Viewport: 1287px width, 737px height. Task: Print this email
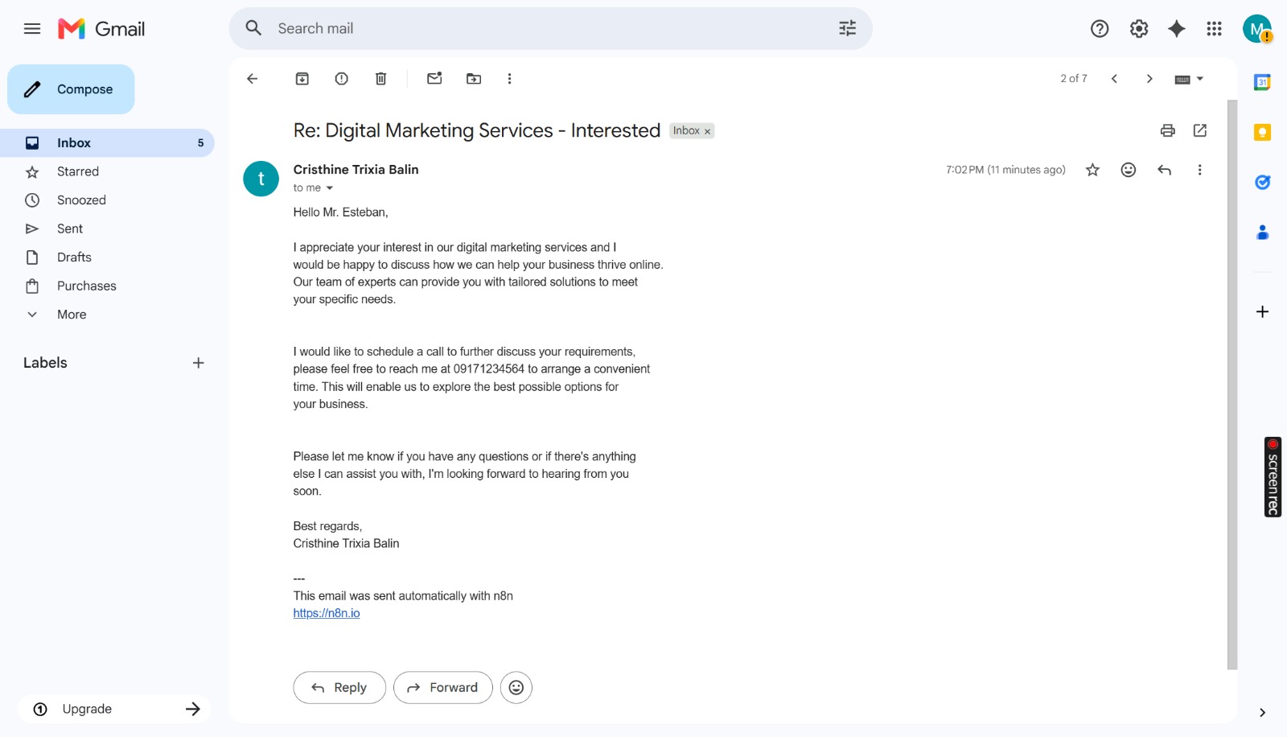(1168, 130)
